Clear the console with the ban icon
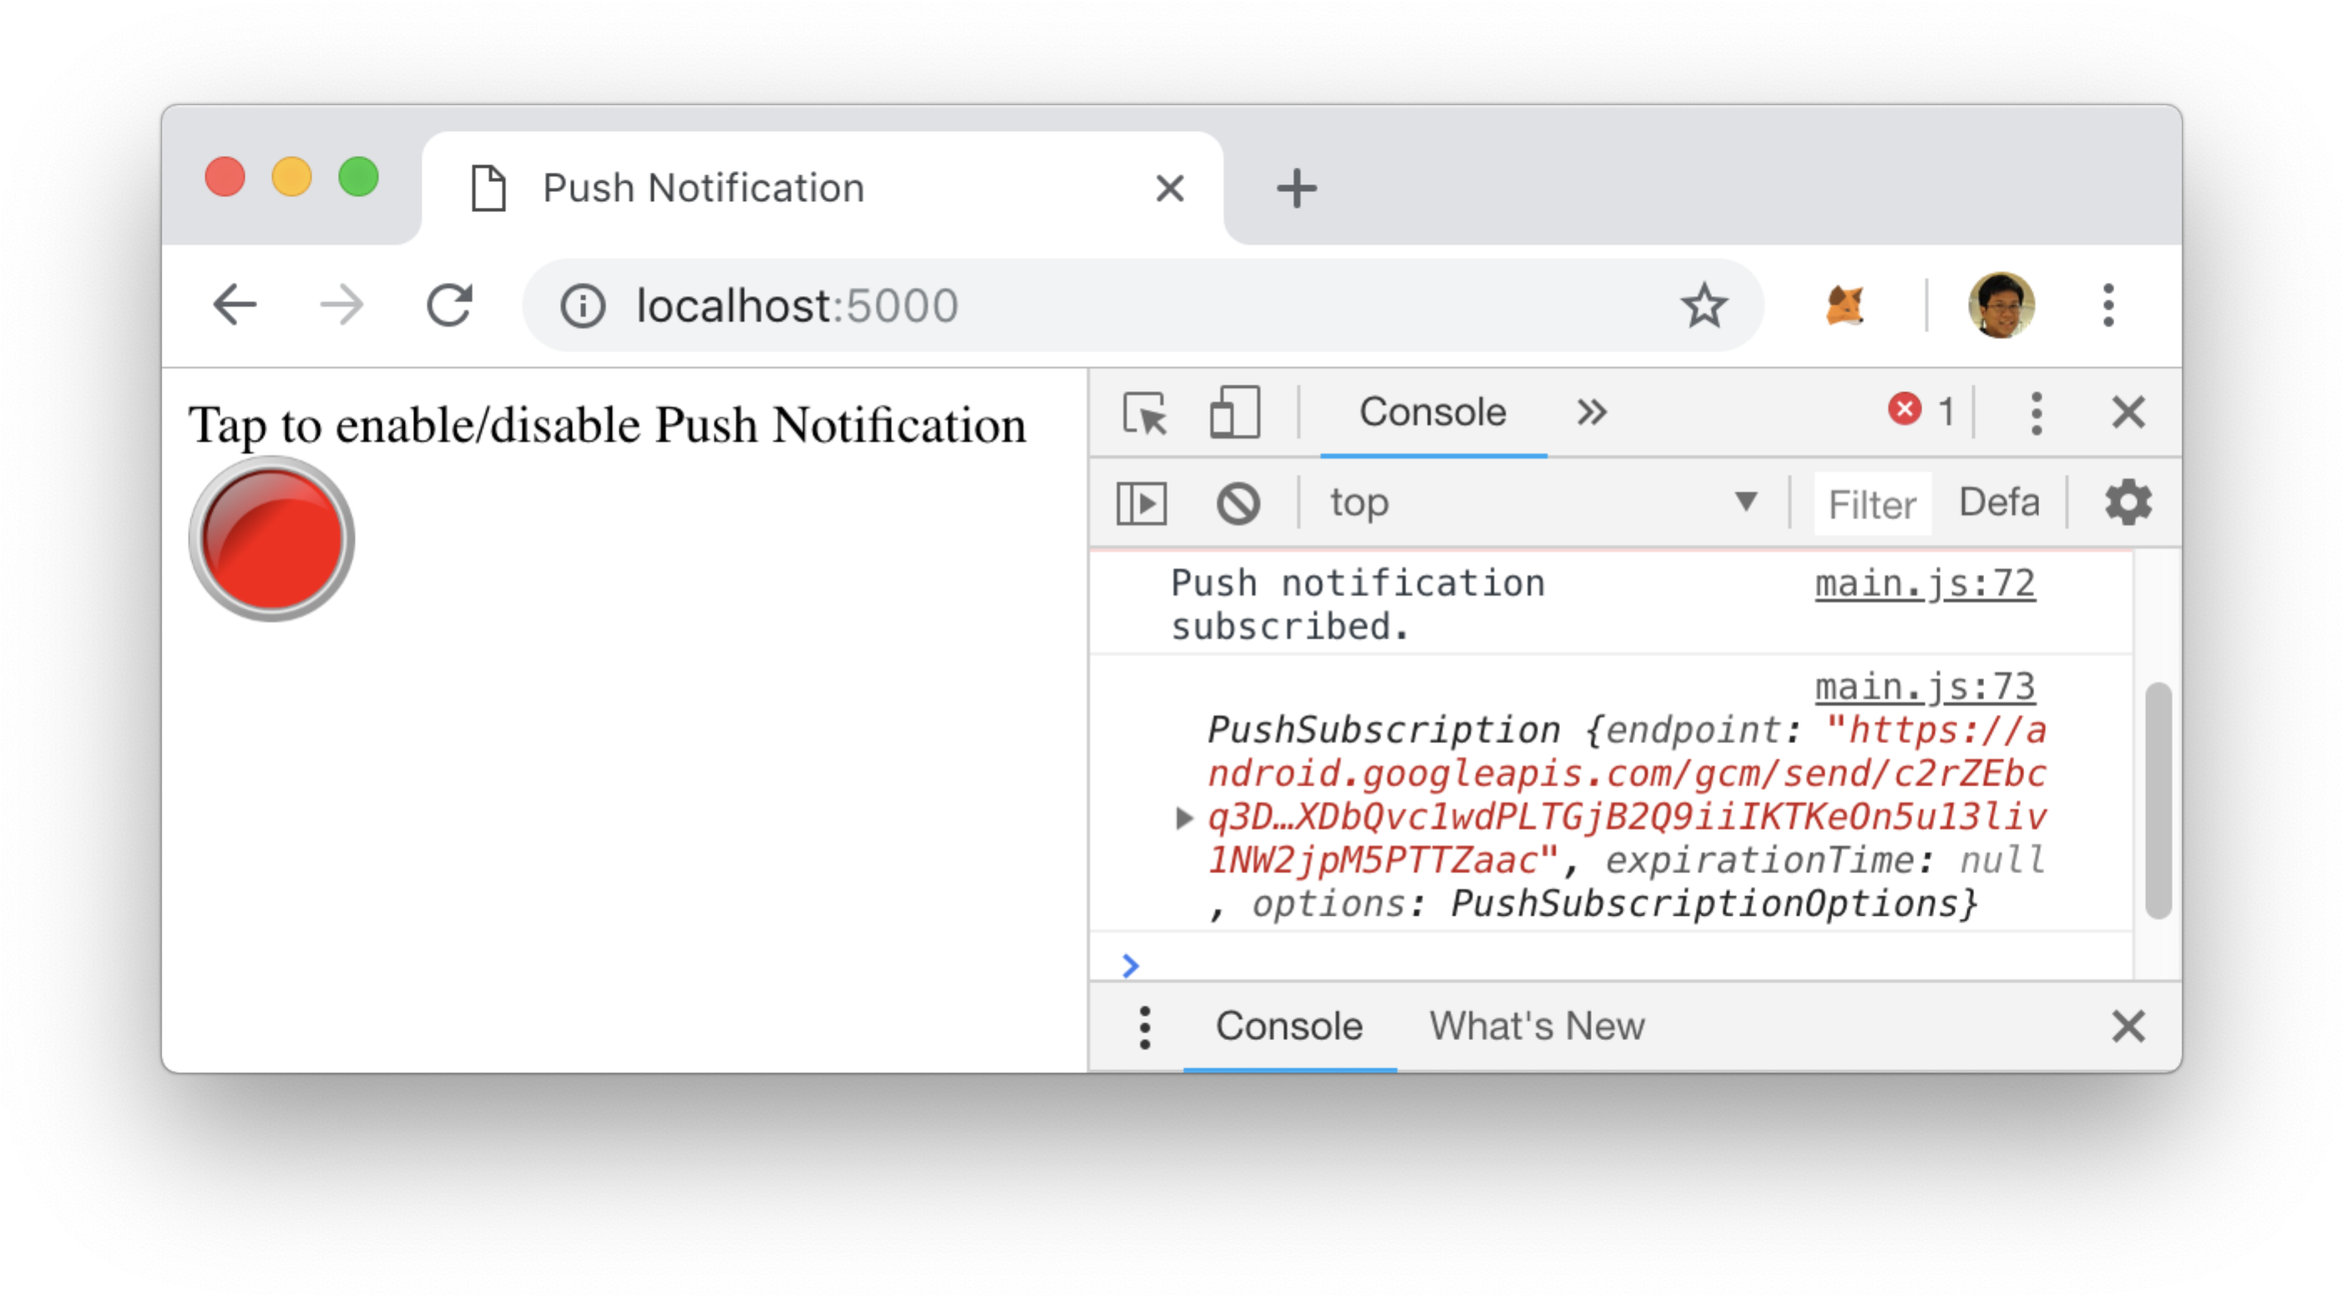The image size is (2343, 1297). coord(1238,503)
